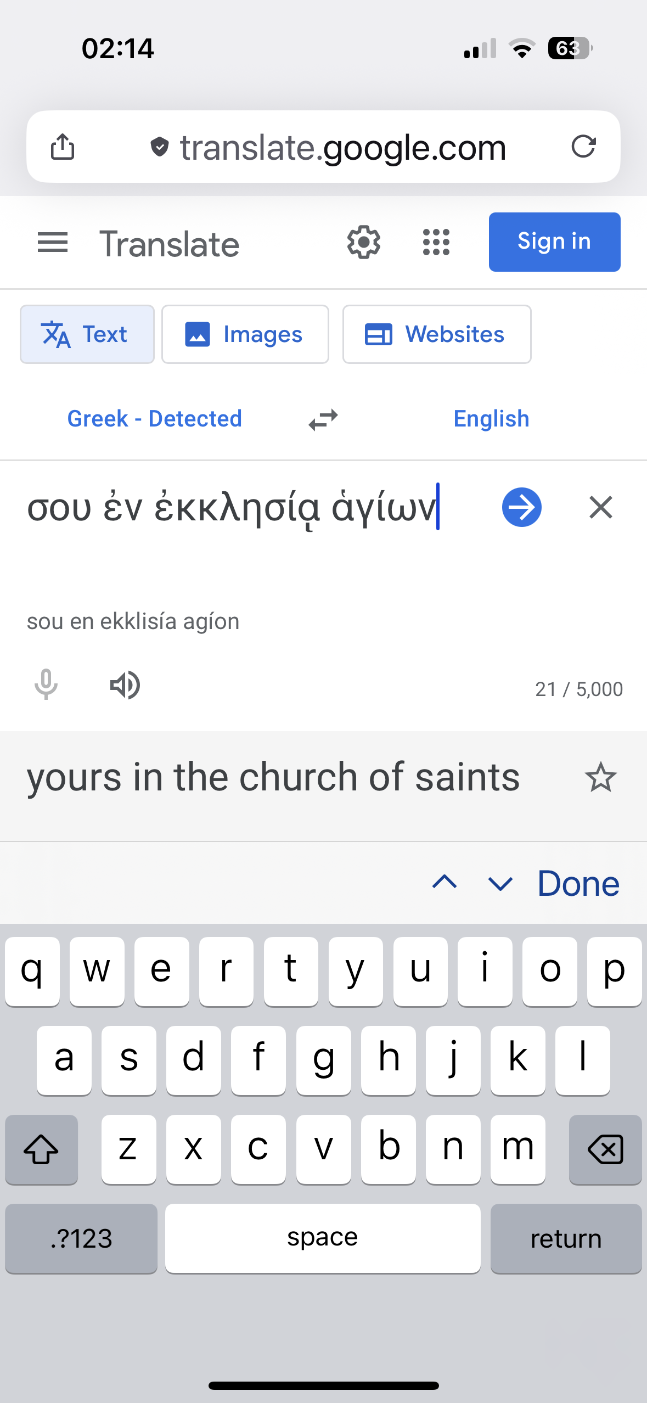647x1403 pixels.
Task: Open the Google apps grid
Action: pyautogui.click(x=436, y=242)
